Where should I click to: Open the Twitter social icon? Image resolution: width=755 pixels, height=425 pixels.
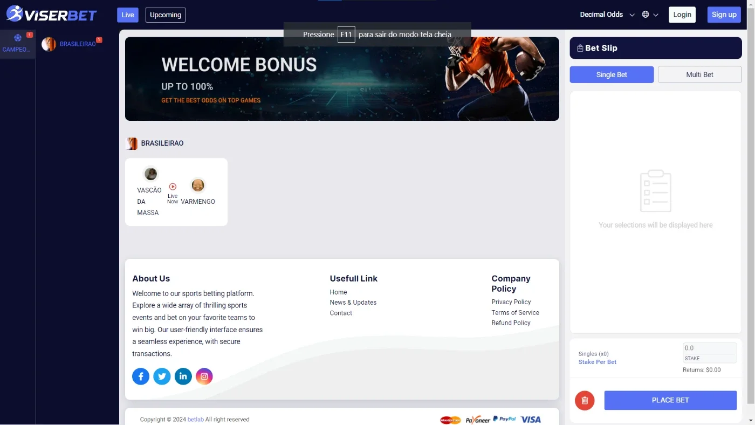[162, 376]
